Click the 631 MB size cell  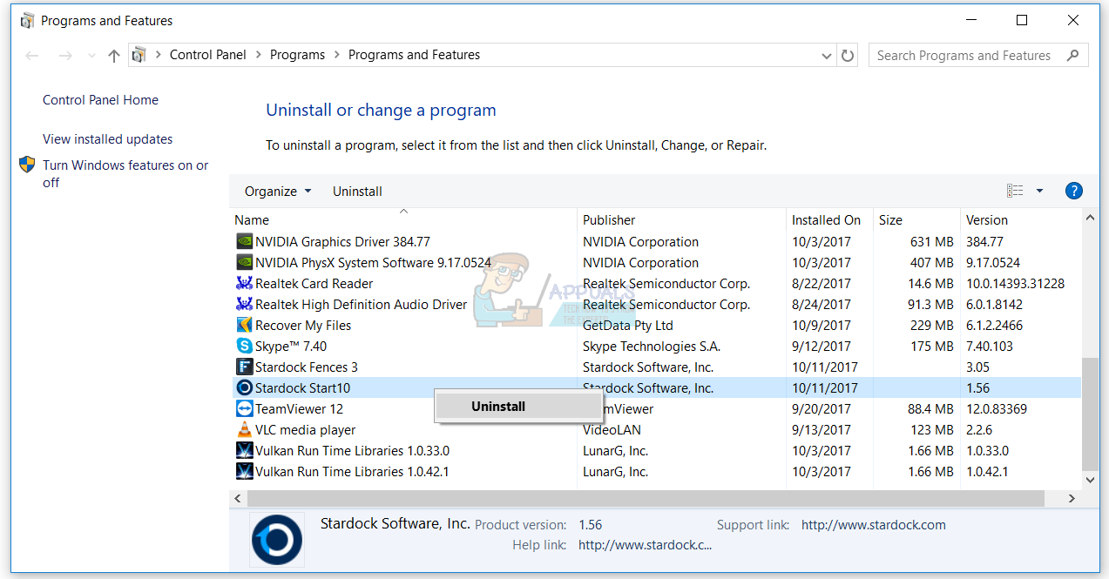(931, 242)
